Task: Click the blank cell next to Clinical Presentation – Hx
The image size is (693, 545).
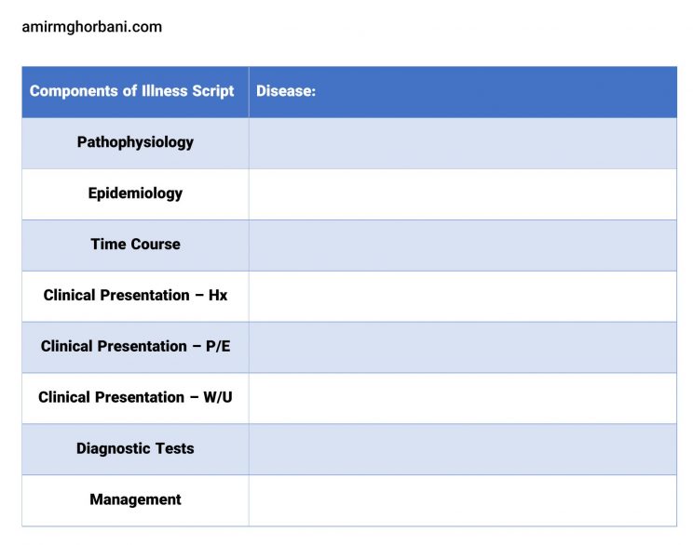Action: 462,296
